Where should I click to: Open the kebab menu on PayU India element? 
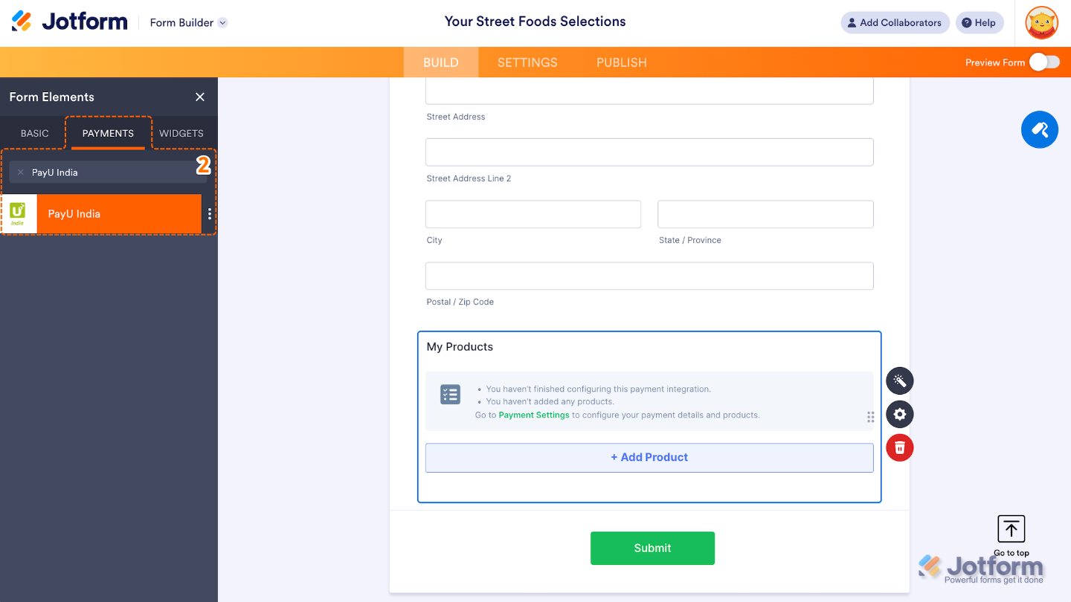click(209, 214)
